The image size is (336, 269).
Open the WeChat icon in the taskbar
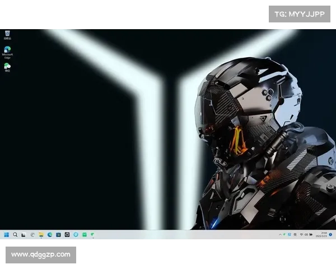(x=92, y=234)
